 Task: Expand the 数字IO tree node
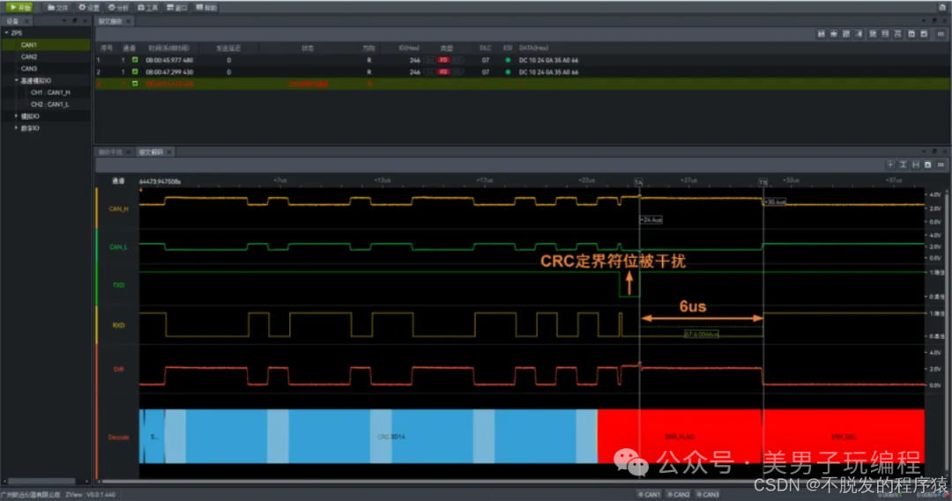[x=17, y=128]
